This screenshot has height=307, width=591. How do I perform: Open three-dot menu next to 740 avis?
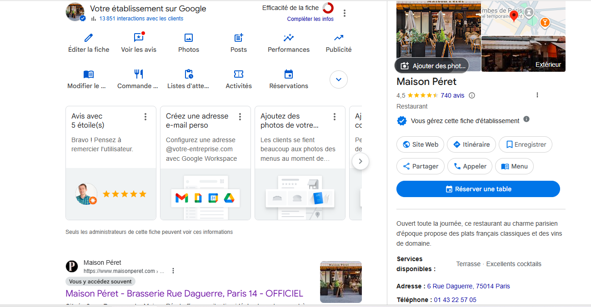coord(537,95)
